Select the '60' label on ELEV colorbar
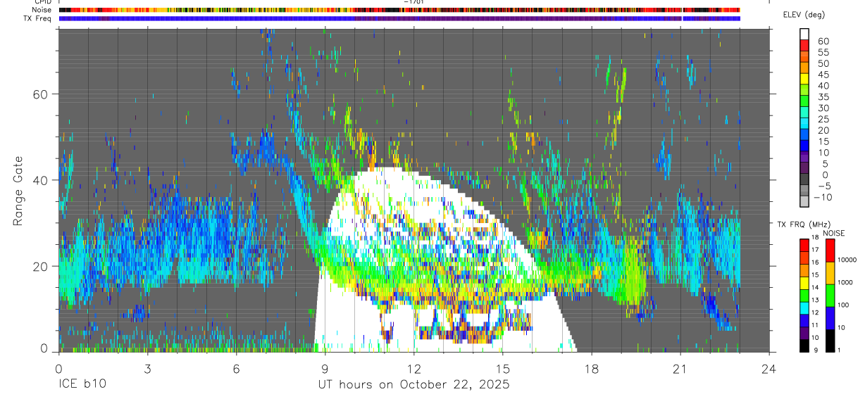The image size is (865, 399). coord(823,42)
